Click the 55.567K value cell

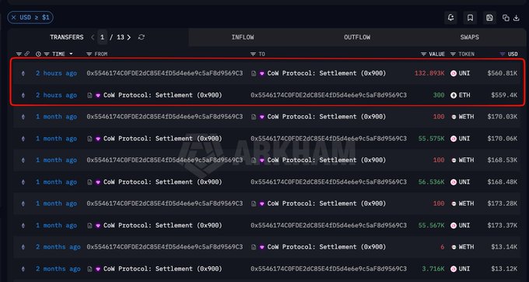pyautogui.click(x=432, y=225)
